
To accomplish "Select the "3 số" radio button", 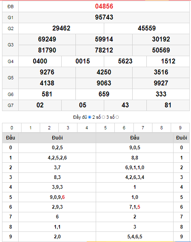I will coord(117,117).
